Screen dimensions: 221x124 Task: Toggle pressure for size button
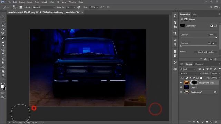108,7
